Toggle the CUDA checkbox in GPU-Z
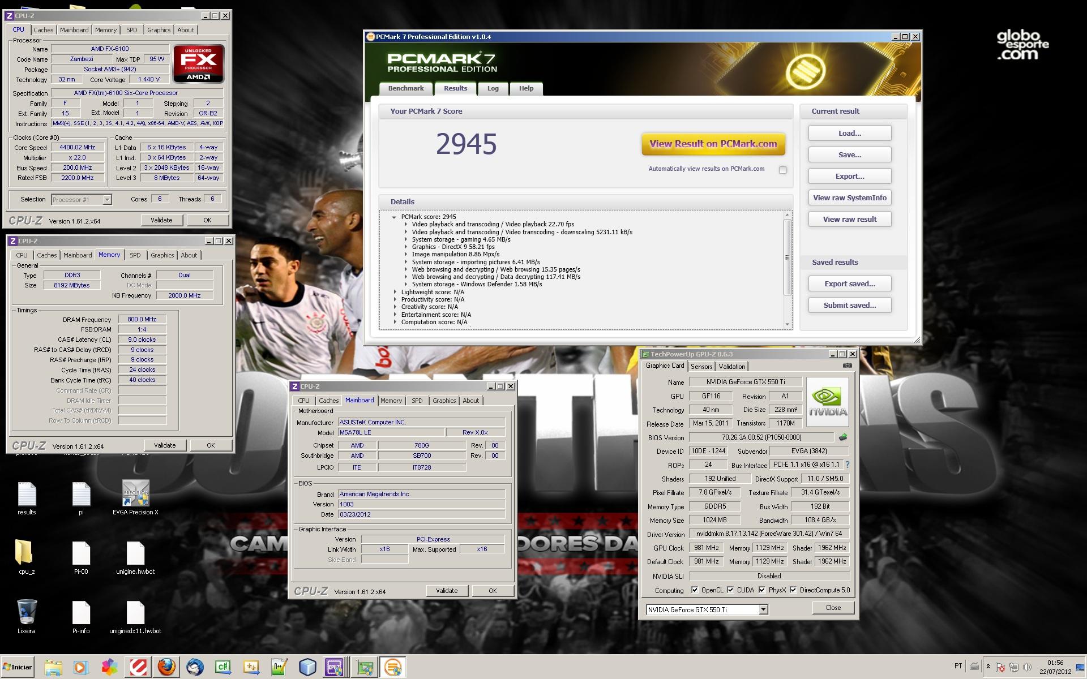Image resolution: width=1087 pixels, height=679 pixels. (730, 590)
